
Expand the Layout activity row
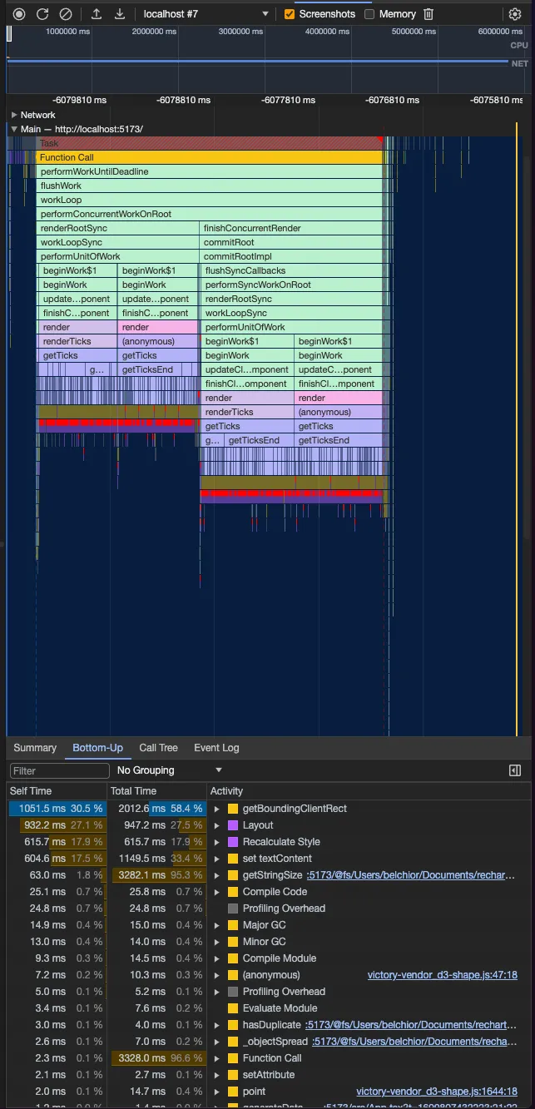217,825
